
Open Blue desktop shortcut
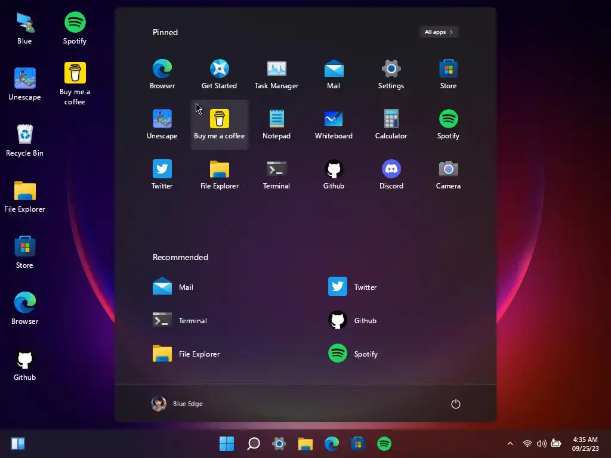click(24, 29)
